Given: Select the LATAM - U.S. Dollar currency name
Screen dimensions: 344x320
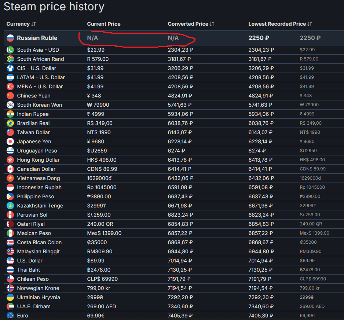Looking at the screenshot, I should point(41,77).
